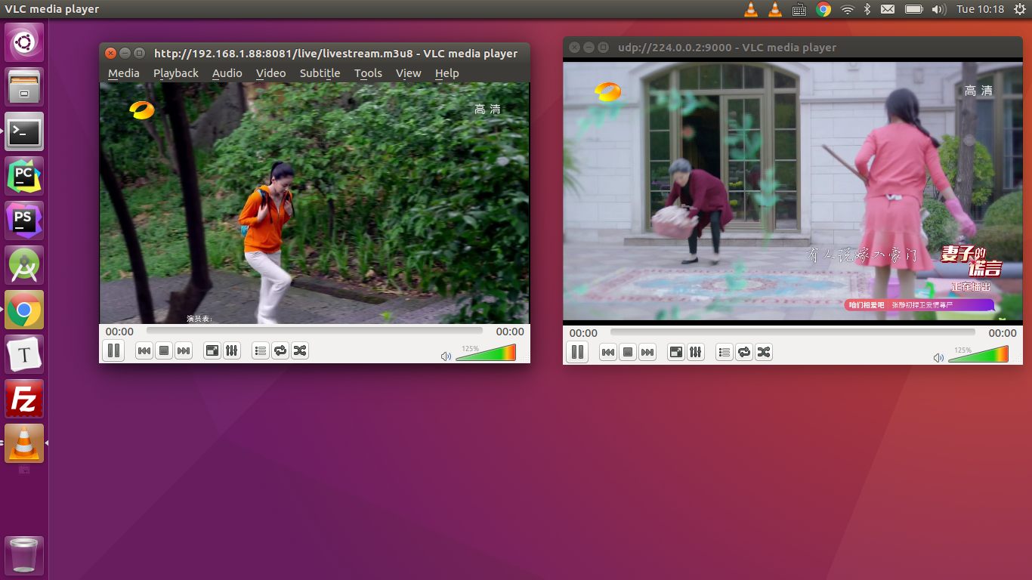Click the video area of livestream.m3u8 window

pos(314,203)
